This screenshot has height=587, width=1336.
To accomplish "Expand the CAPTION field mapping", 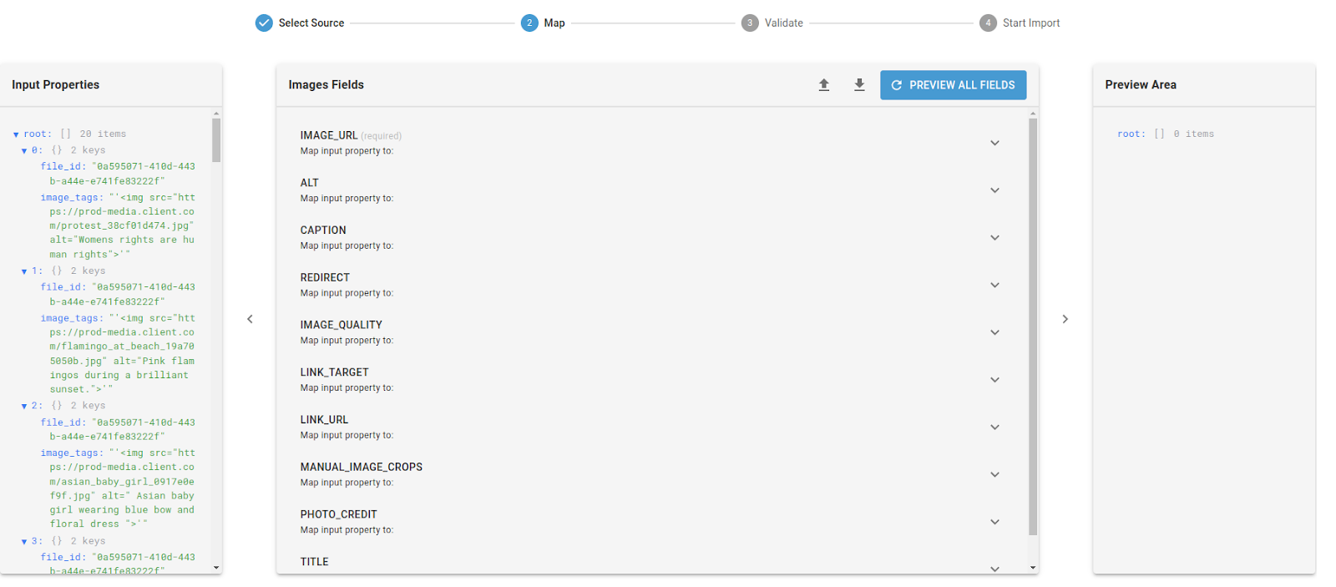I will coord(994,238).
